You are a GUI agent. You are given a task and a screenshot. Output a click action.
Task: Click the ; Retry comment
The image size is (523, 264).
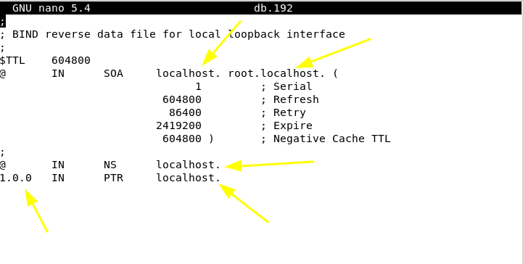point(284,112)
